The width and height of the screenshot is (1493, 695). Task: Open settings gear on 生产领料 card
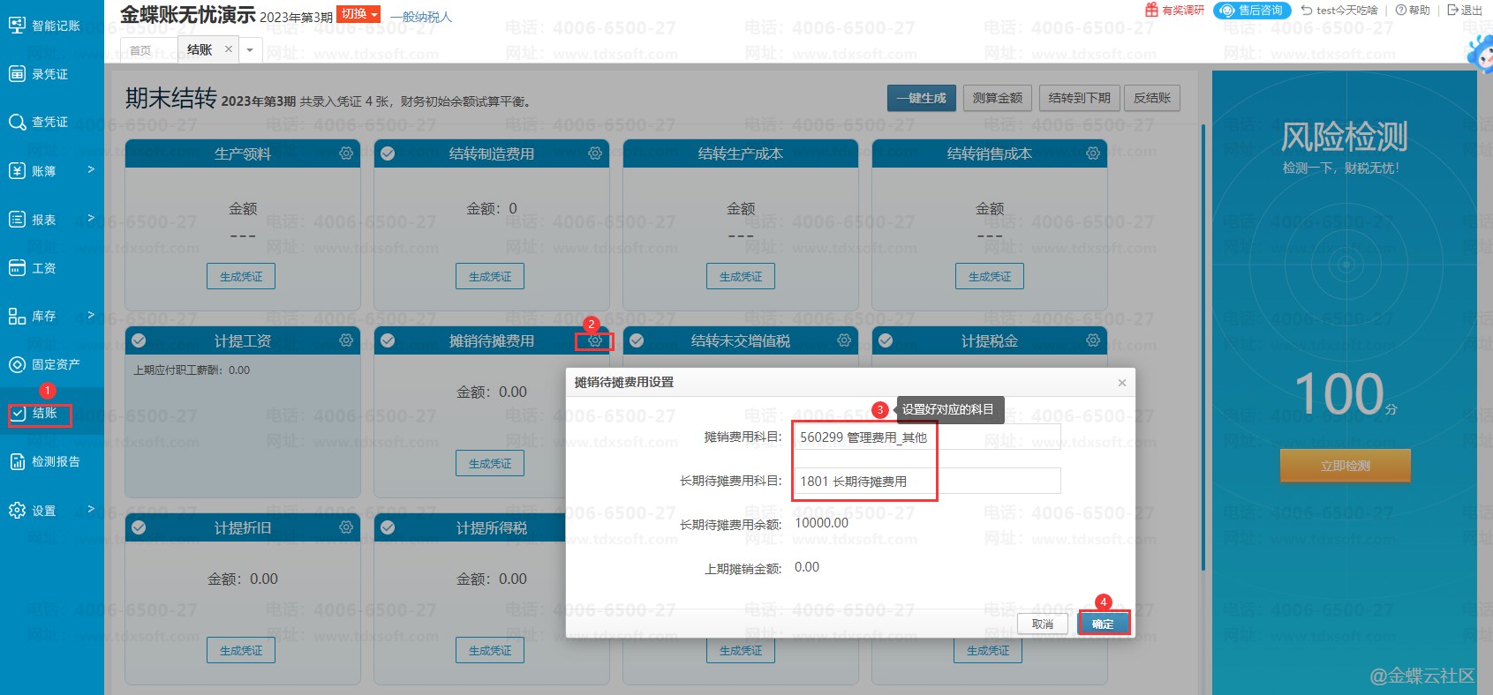click(x=346, y=153)
